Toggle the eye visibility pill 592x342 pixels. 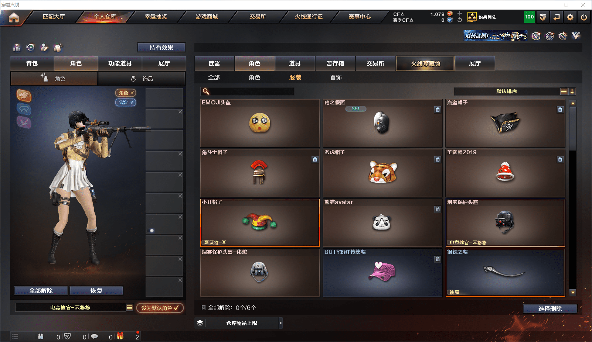(126, 102)
